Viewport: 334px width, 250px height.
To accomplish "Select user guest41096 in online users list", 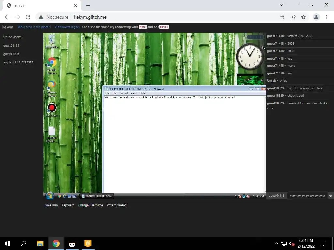I will [x=11, y=54].
